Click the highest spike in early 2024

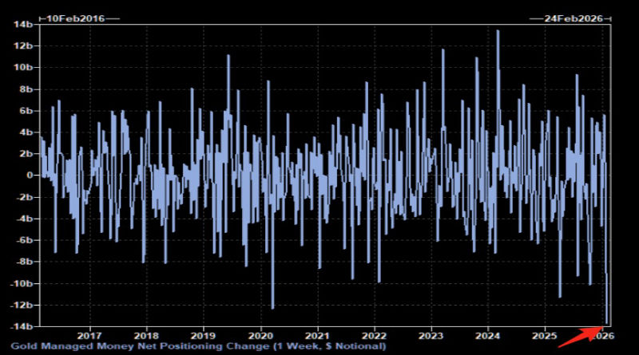(x=498, y=32)
